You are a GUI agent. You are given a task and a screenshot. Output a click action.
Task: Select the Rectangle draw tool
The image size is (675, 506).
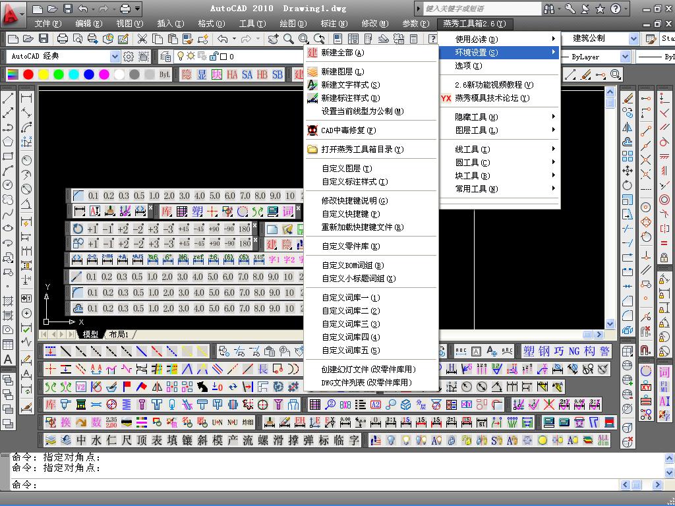pyautogui.click(x=8, y=156)
